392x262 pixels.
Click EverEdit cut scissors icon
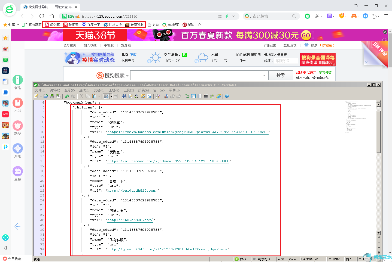(81, 96)
